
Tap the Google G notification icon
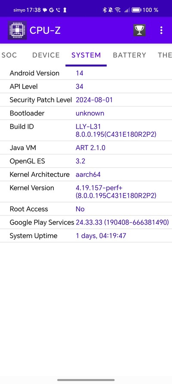(x=51, y=10)
